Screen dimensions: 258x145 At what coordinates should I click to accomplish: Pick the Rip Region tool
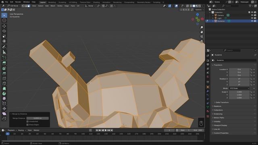(4, 118)
